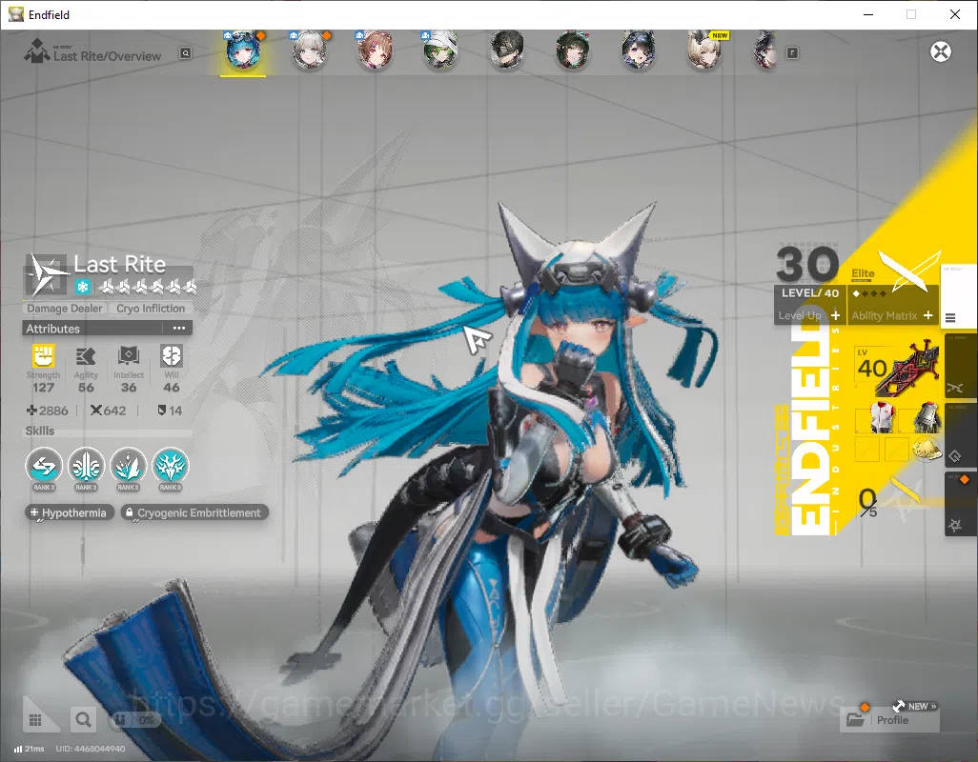Click the magnifier search icon

click(83, 720)
